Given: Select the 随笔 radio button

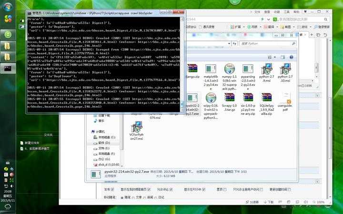Looking at the screenshot, I should click(x=122, y=197).
